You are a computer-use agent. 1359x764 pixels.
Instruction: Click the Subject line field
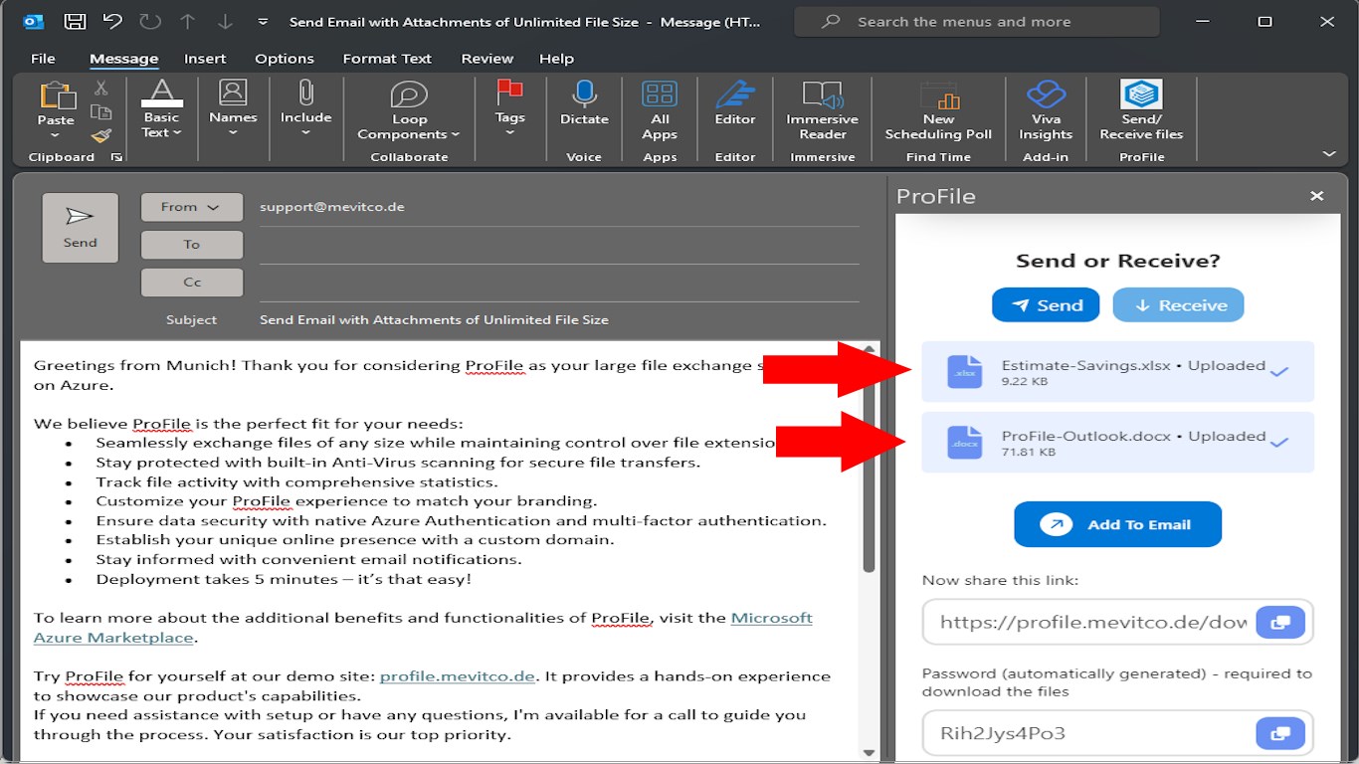[559, 320]
